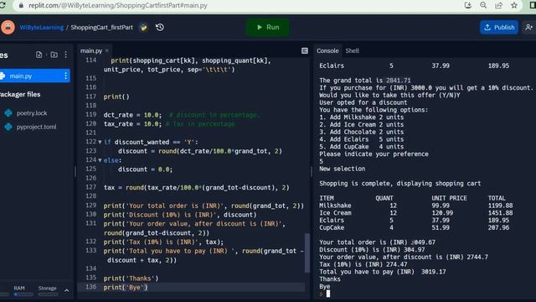The image size is (536, 302).
Task: Click the Python language icon beside project name
Action: (143, 27)
